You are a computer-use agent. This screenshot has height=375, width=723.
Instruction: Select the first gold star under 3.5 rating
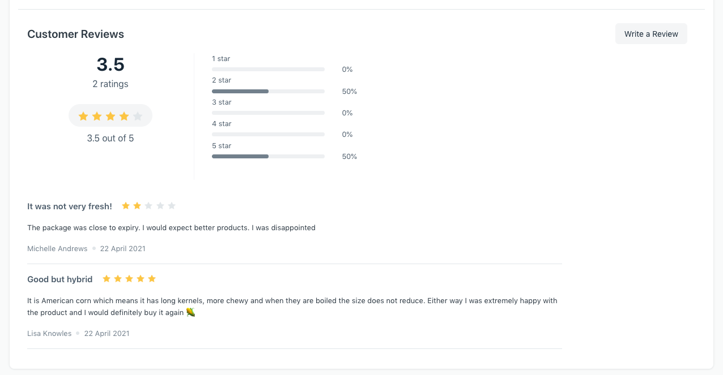(83, 115)
